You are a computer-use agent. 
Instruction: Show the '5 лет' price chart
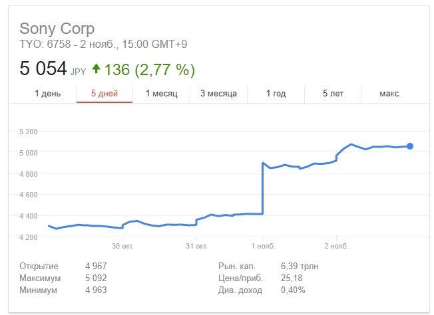coord(333,94)
